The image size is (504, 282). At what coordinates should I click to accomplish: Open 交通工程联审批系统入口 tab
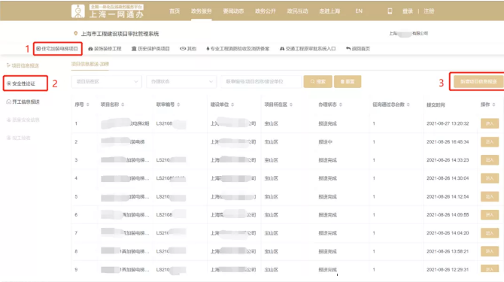pyautogui.click(x=308, y=49)
